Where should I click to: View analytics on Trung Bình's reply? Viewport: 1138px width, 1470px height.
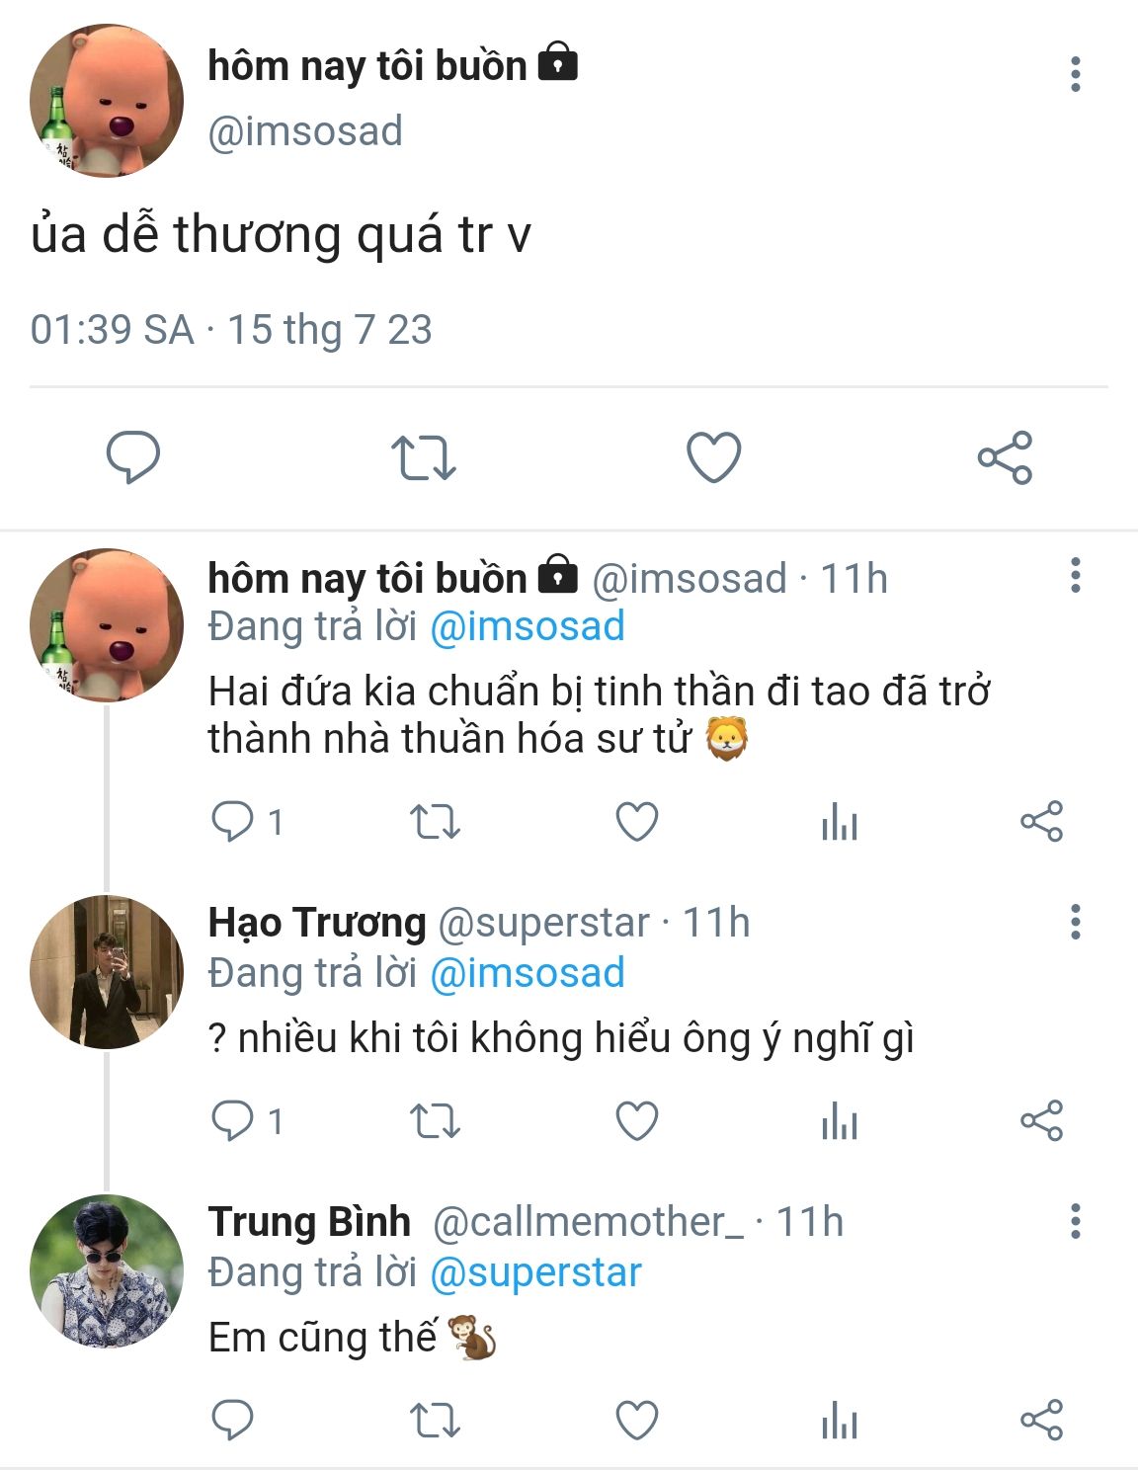click(839, 1421)
